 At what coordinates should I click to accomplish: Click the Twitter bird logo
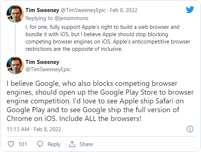pos(190,9)
